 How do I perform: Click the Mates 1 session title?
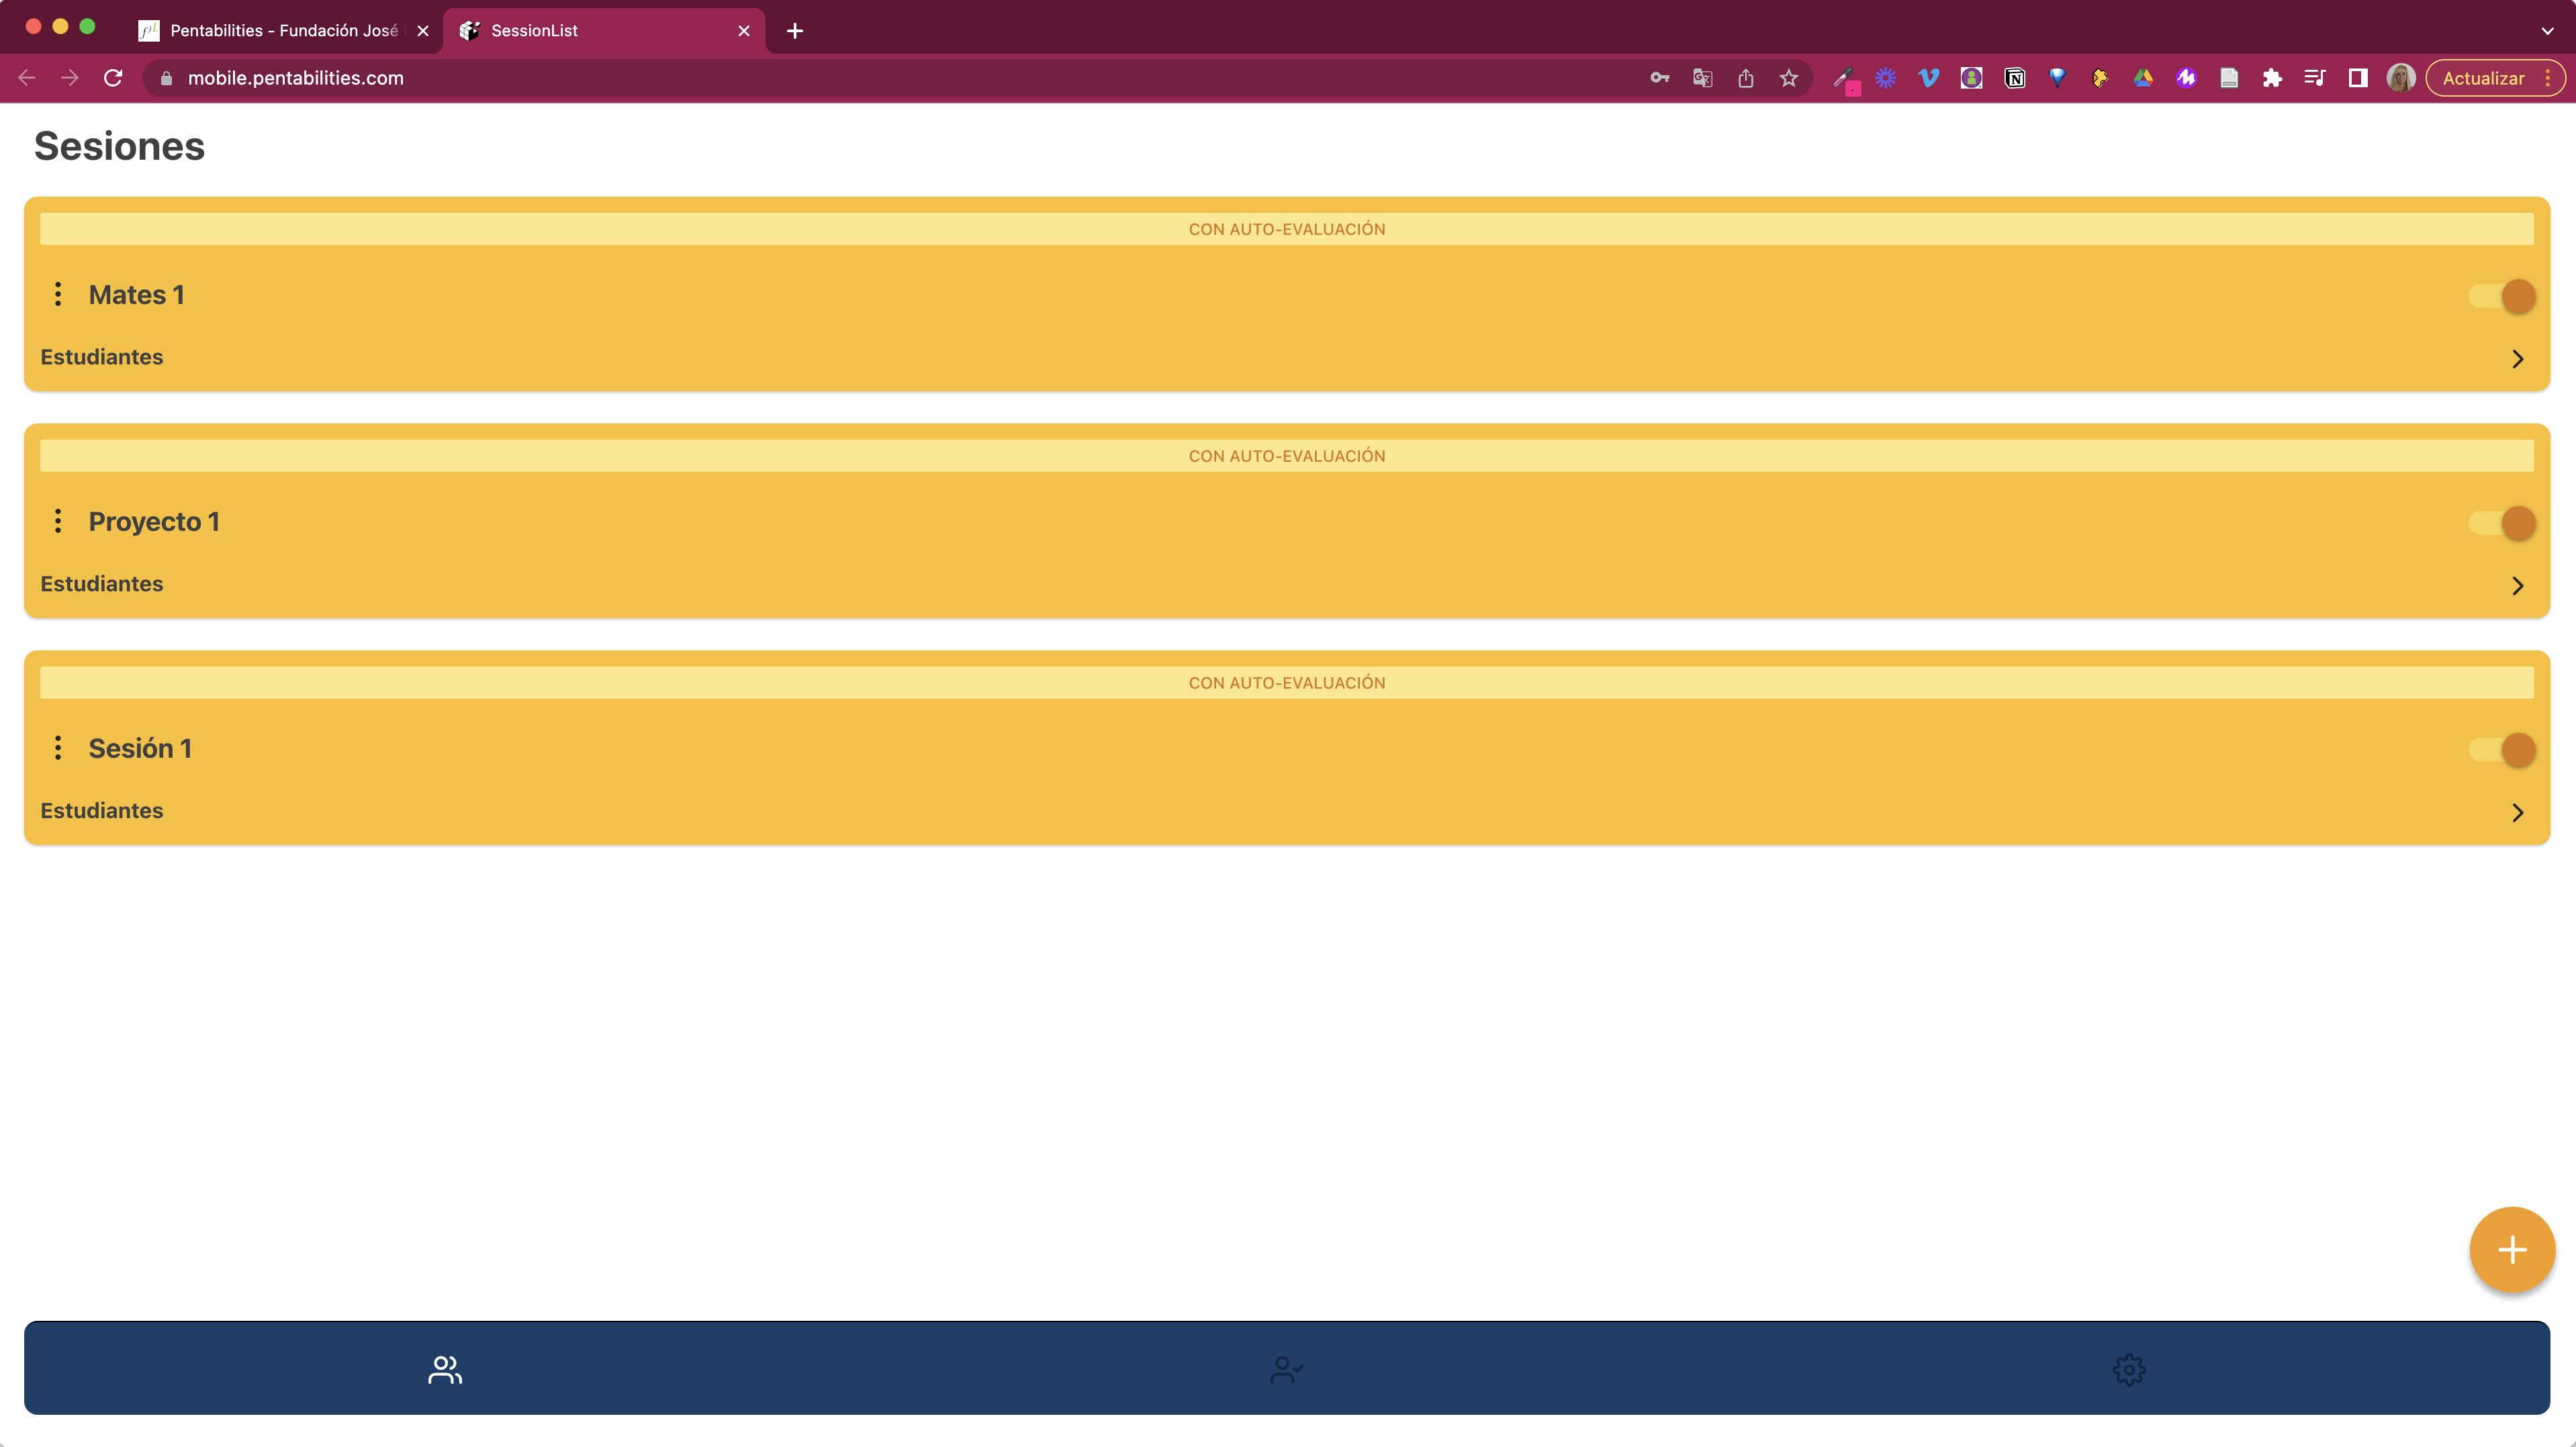point(137,295)
